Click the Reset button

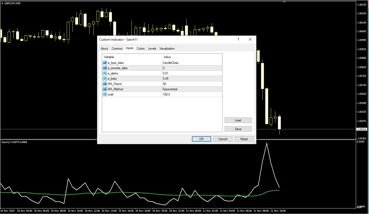click(244, 139)
